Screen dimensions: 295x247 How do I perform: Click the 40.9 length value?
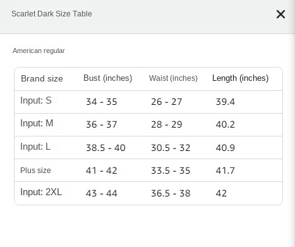pyautogui.click(x=226, y=148)
